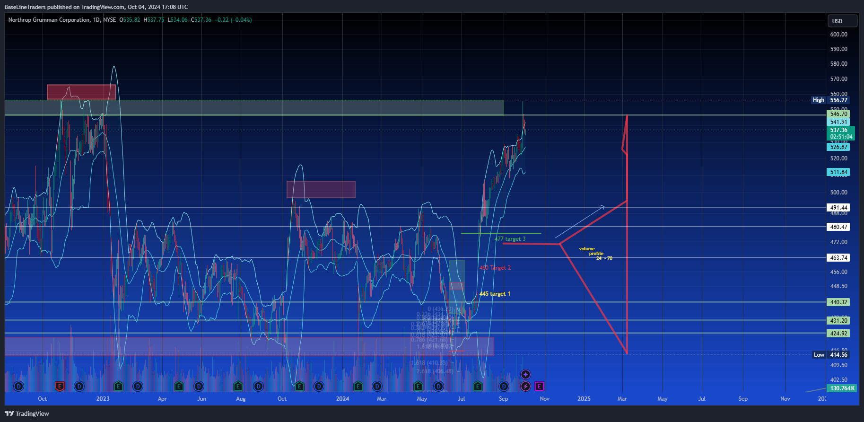Viewport: 864px width, 422px height.
Task: Select the 424.92 horizontal line label
Action: coord(838,333)
